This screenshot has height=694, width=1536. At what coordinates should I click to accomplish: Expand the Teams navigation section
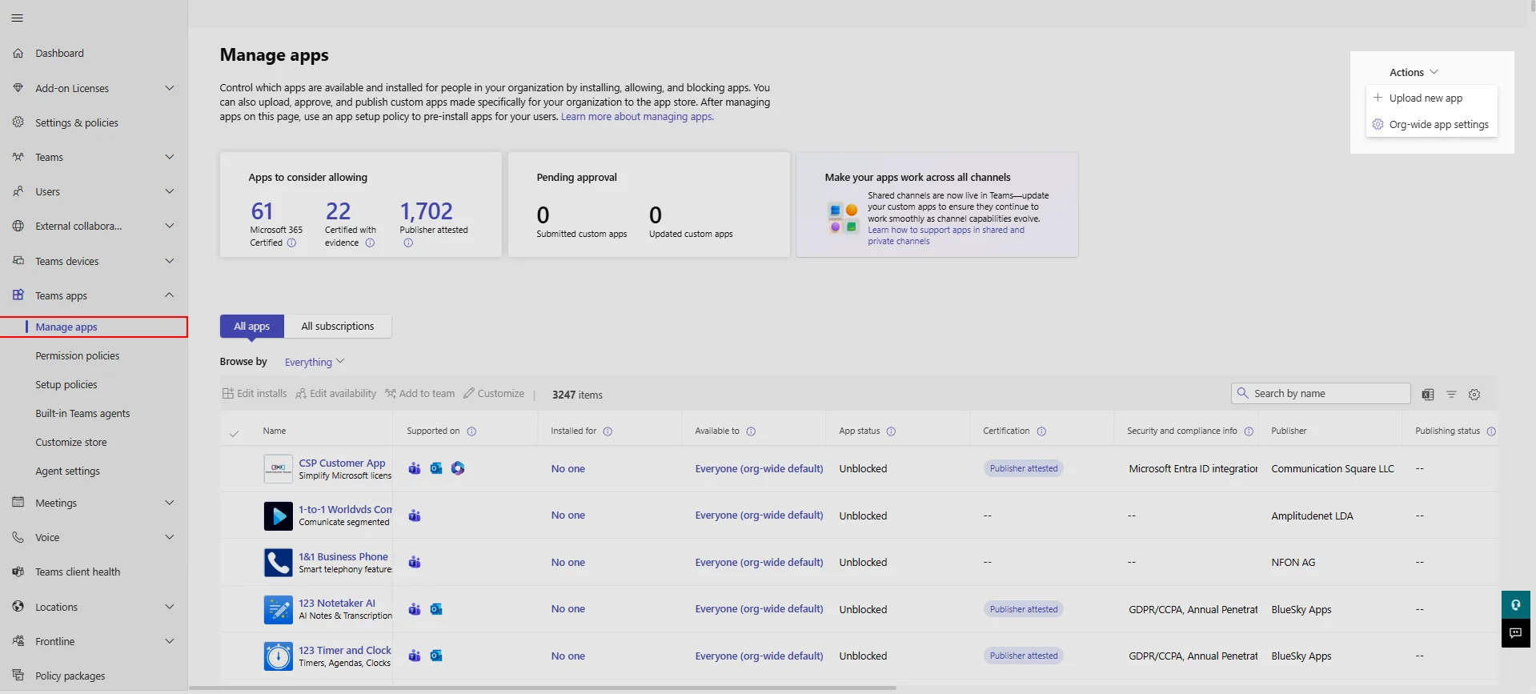[x=169, y=157]
